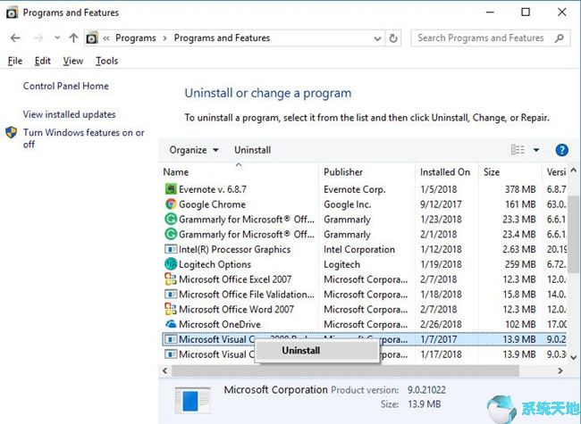
Task: Click the vertical scrollbar up arrow
Action: click(573, 170)
